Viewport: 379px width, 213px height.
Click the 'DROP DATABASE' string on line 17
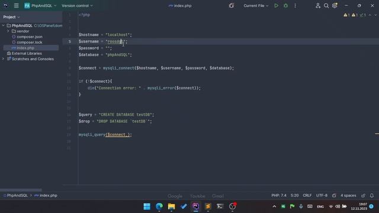[124, 121]
